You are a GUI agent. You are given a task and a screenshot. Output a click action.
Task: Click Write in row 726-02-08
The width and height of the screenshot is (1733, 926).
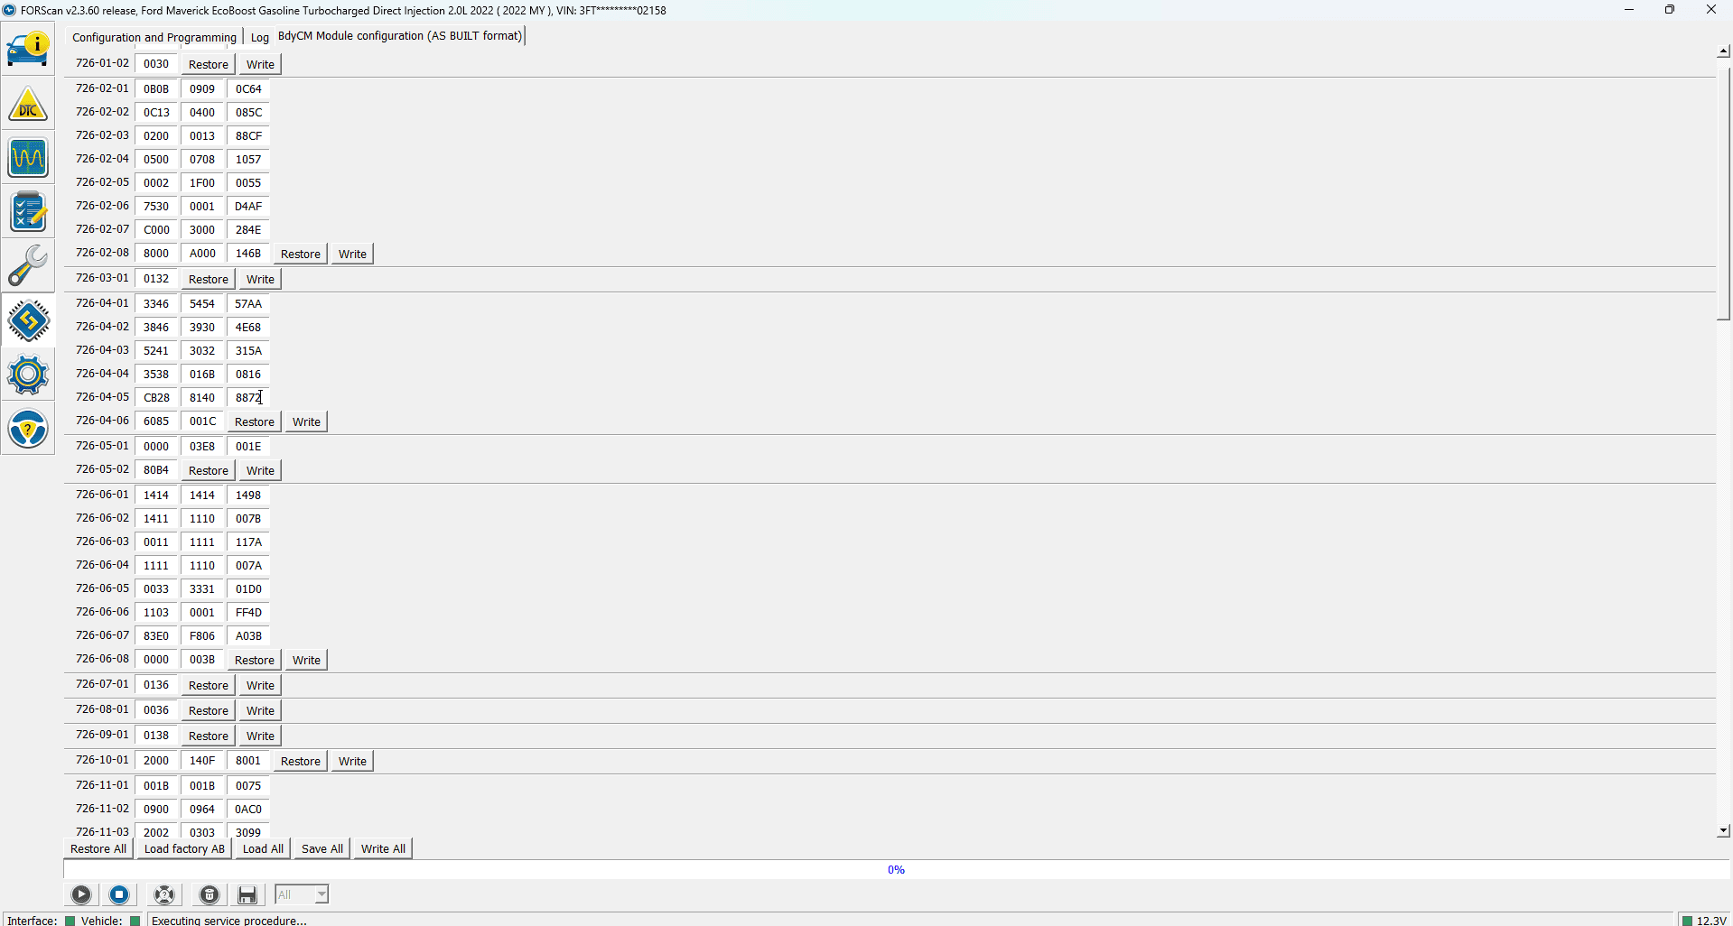(x=352, y=254)
